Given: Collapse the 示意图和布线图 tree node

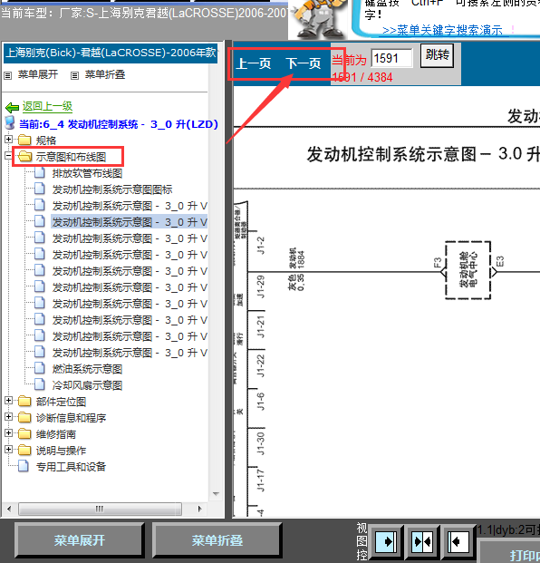Looking at the screenshot, I should click(8, 156).
